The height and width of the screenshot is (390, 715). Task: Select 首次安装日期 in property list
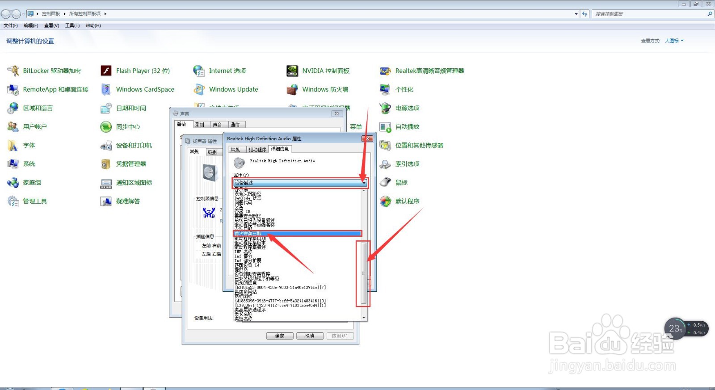tap(297, 234)
